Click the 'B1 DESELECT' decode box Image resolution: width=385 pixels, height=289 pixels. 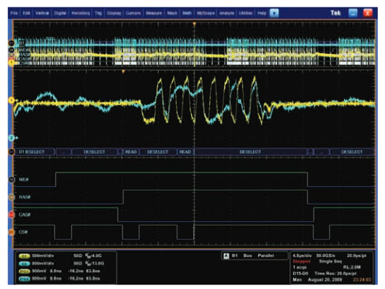(x=34, y=152)
